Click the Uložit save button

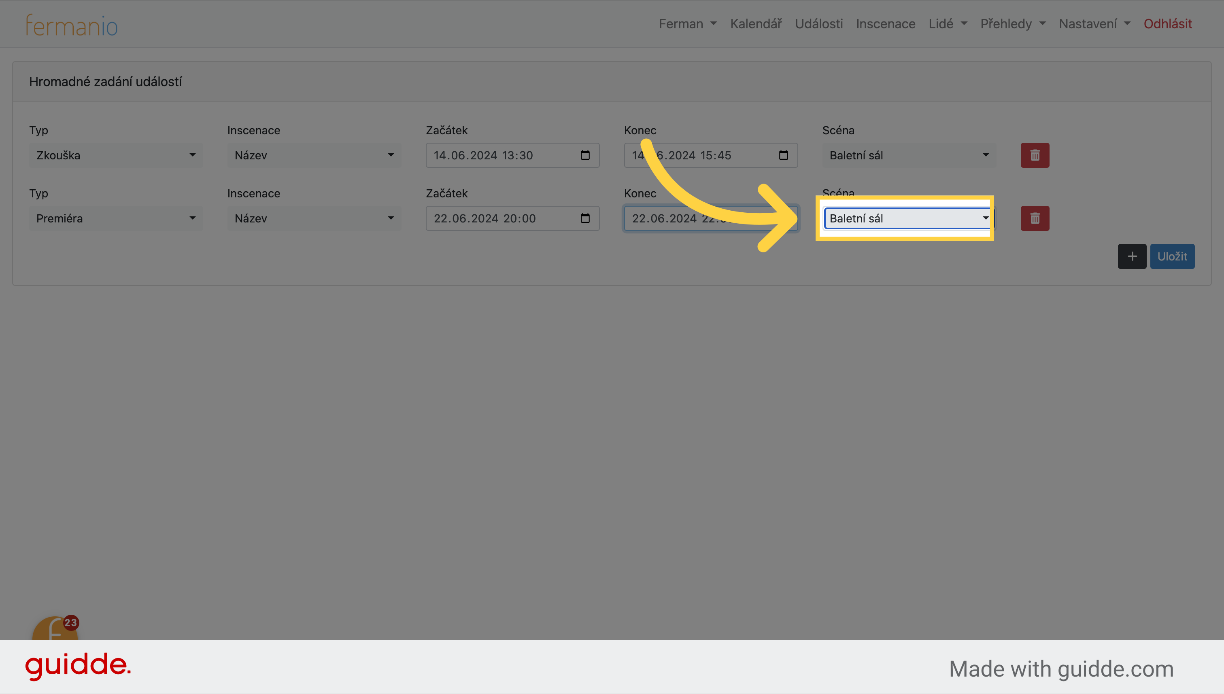coord(1172,256)
